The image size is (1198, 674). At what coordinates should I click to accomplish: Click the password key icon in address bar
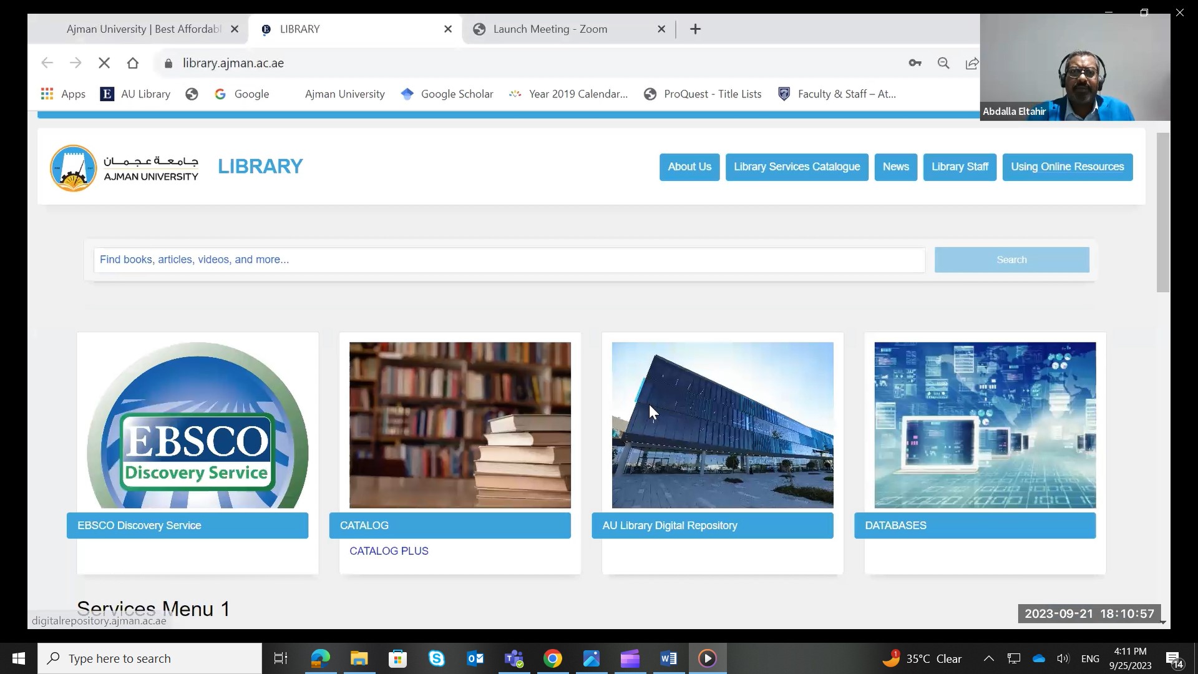(x=915, y=63)
